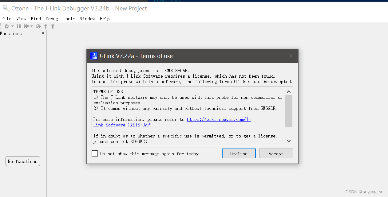388x197 pixels.
Task: Click the Pause execution toolbar icon
Action: click(19, 26)
